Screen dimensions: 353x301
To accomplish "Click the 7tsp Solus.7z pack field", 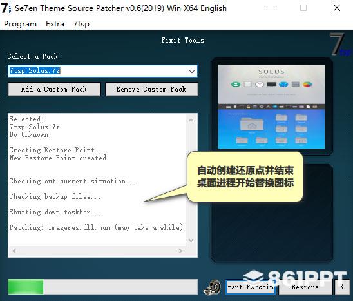I will (x=102, y=71).
